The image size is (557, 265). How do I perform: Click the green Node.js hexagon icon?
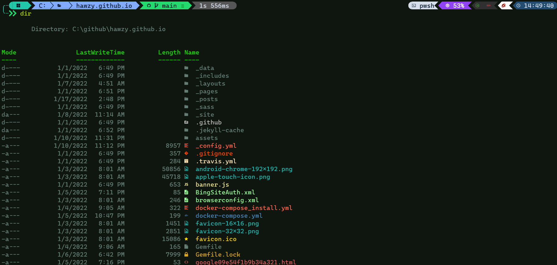tap(477, 6)
